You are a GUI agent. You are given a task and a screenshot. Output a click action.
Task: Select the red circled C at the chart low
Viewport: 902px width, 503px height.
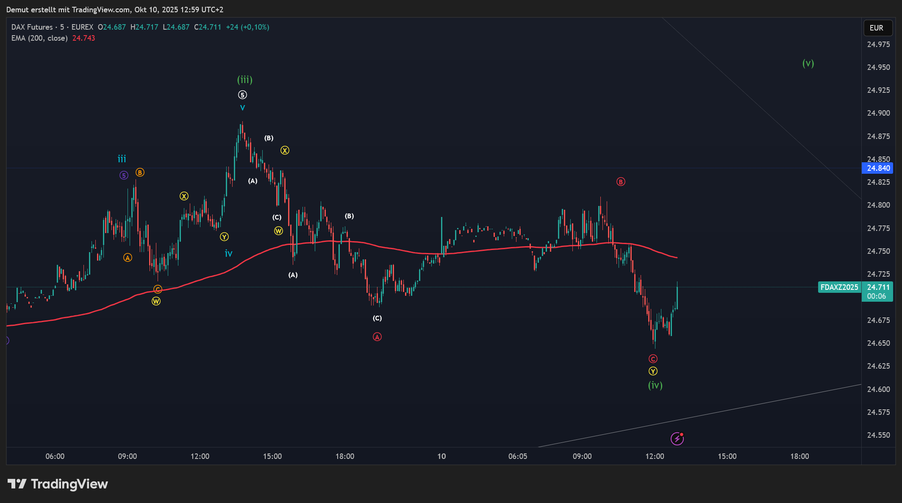pyautogui.click(x=653, y=359)
